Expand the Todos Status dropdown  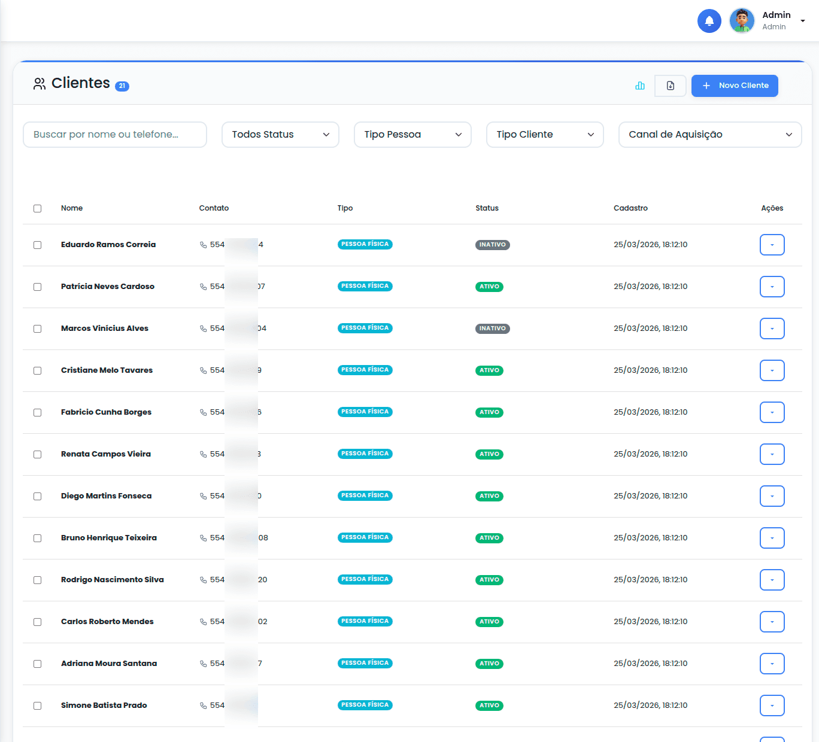(280, 135)
